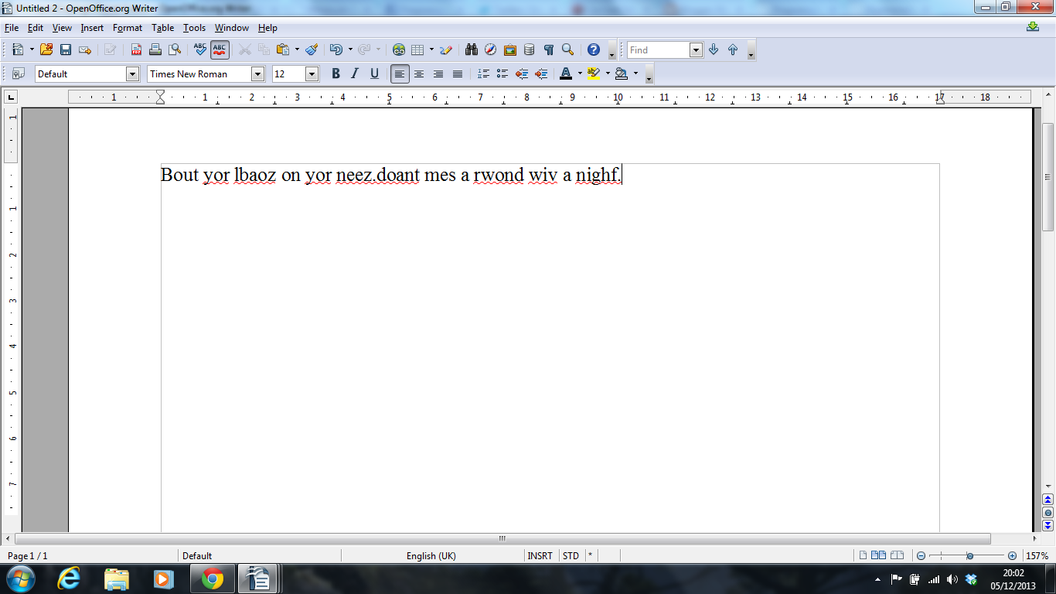This screenshot has width=1056, height=594.
Task: Expand the font name dropdown
Action: point(257,73)
